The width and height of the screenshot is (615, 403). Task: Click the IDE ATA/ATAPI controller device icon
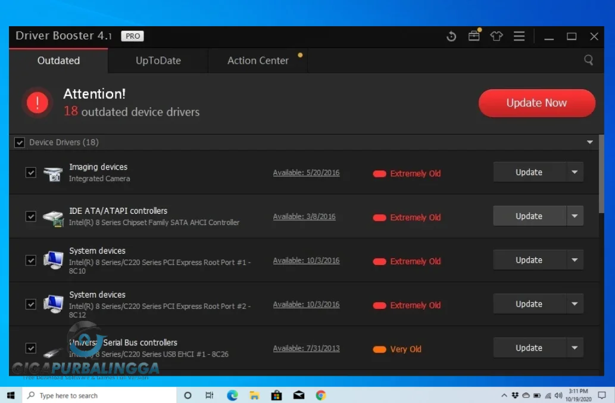coord(53,218)
